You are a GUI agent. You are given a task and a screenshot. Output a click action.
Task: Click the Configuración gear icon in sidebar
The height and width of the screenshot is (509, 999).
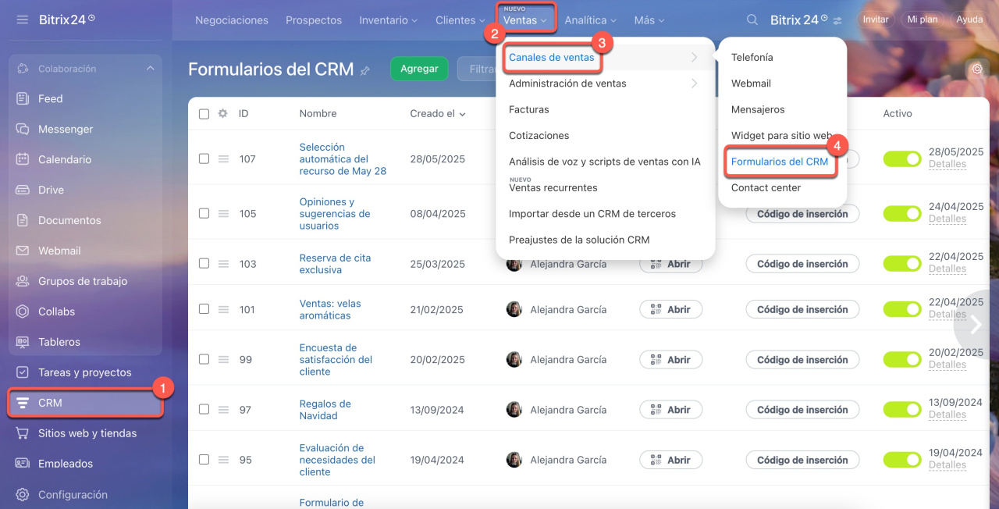coord(23,494)
